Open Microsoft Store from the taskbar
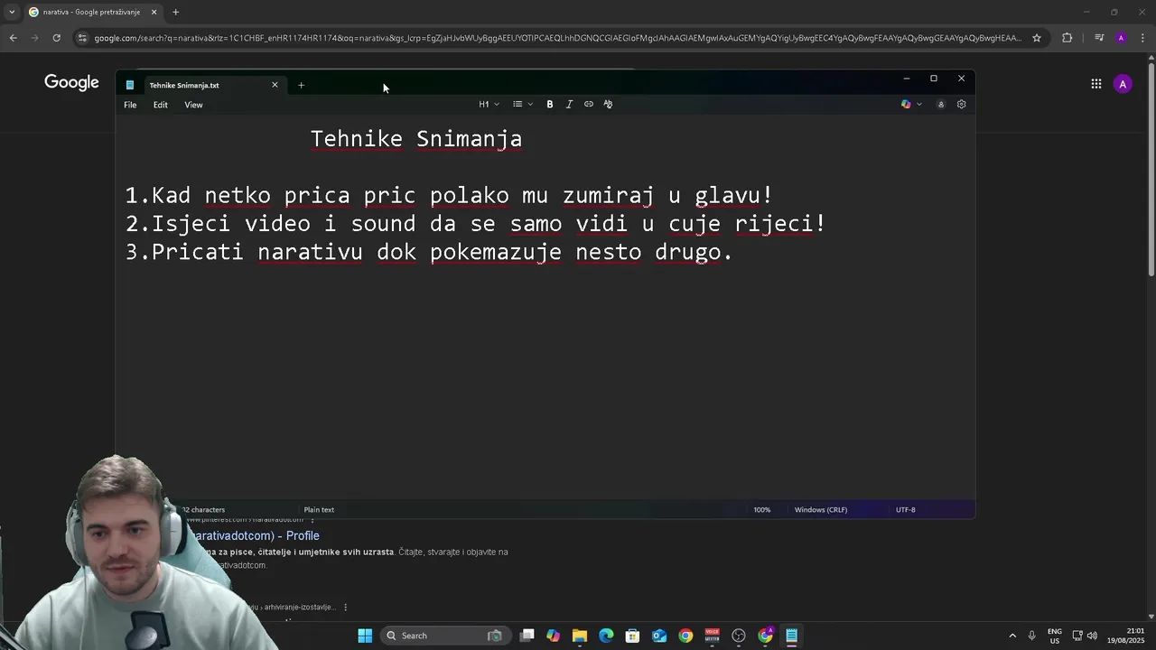 [632, 636]
